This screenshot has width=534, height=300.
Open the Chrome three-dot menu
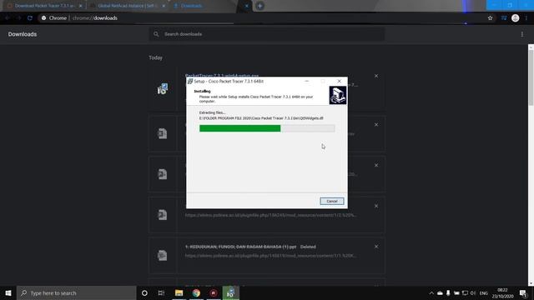click(x=526, y=18)
